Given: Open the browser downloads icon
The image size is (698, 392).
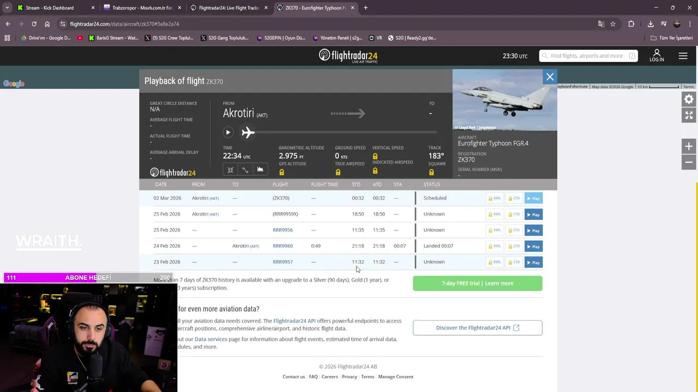Looking at the screenshot, I should tap(651, 24).
